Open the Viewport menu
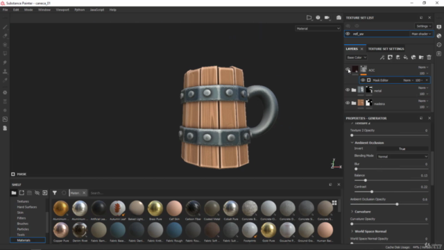444x250 pixels. 62,10
